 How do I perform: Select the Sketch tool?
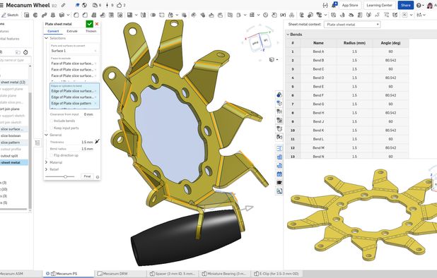pyautogui.click(x=10, y=15)
